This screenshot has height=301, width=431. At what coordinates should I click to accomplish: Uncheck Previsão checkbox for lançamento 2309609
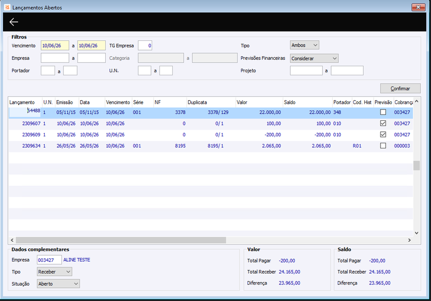[x=383, y=135]
